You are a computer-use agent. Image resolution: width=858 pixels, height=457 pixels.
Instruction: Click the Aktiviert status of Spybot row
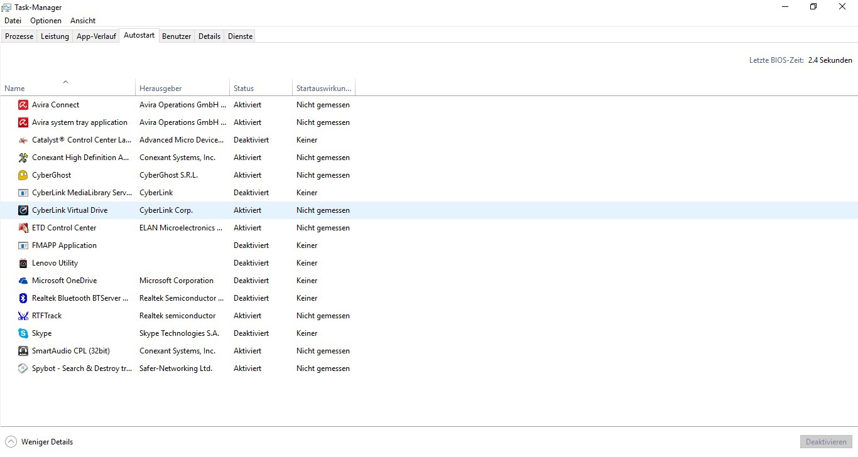tap(247, 368)
